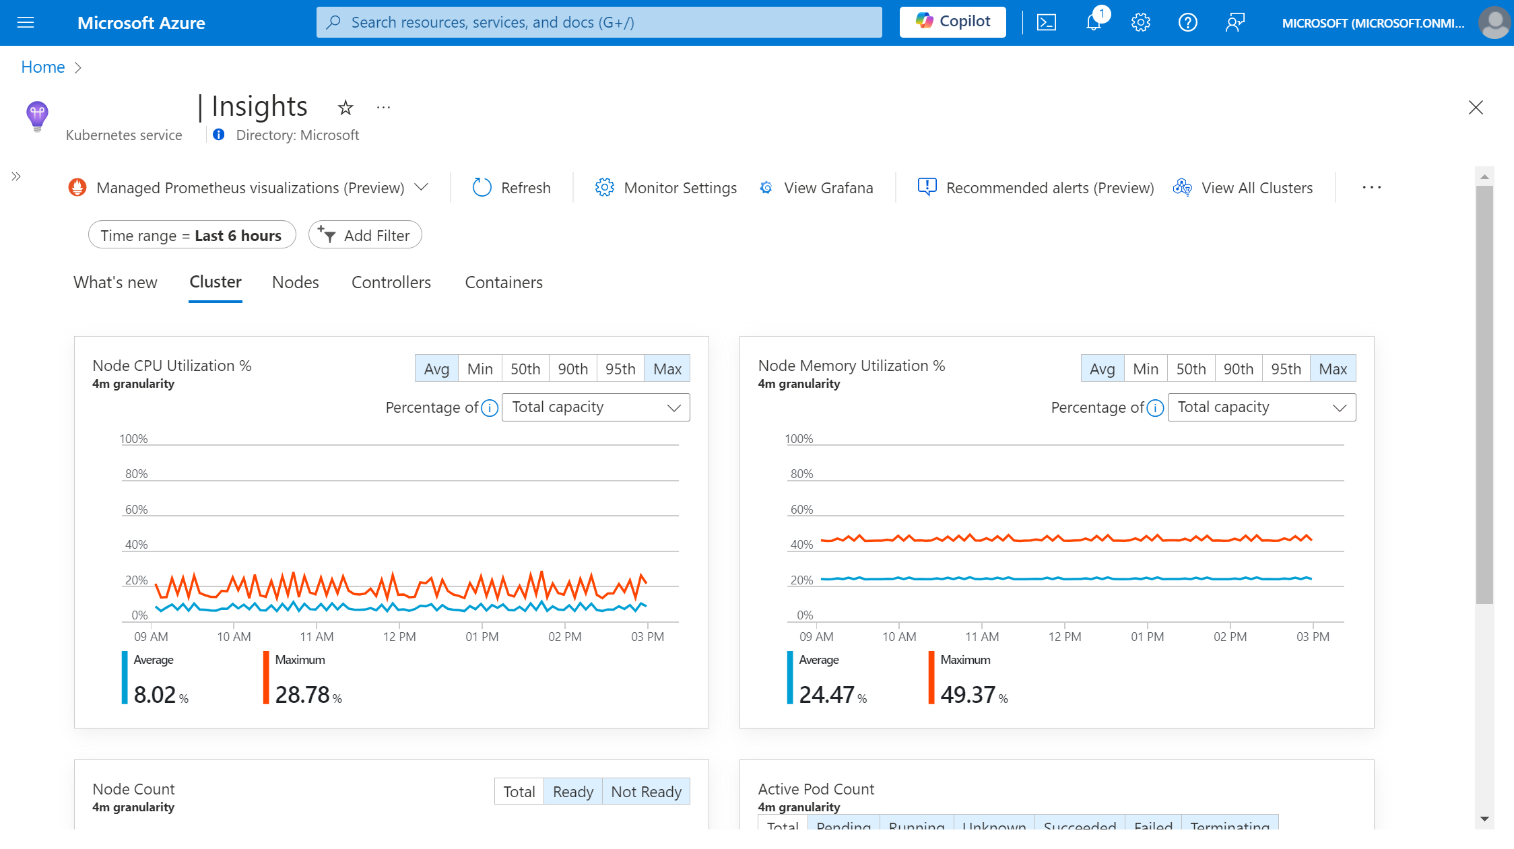Click the Refresh icon
Image resolution: width=1514 pixels, height=849 pixels.
pos(482,188)
